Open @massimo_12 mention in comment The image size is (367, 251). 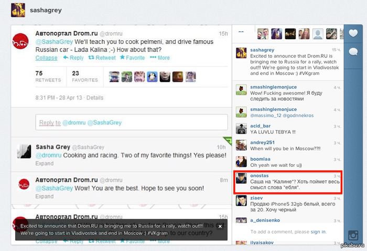pyautogui.click(x=265, y=116)
